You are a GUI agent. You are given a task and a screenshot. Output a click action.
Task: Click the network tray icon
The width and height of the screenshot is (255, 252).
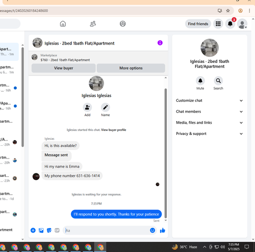coord(217,247)
